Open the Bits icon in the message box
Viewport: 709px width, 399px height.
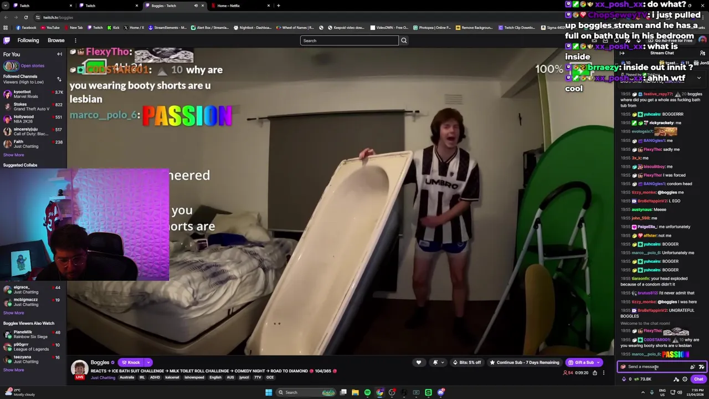(692, 367)
